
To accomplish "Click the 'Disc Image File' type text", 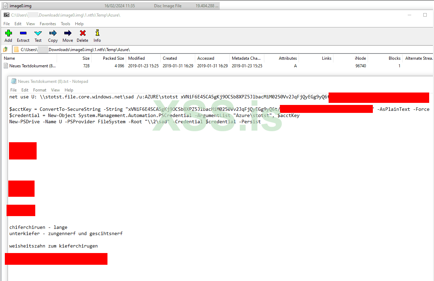I will (x=168, y=6).
